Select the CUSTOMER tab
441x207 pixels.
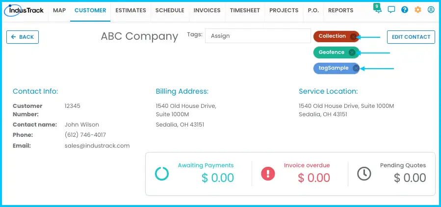pyautogui.click(x=90, y=10)
